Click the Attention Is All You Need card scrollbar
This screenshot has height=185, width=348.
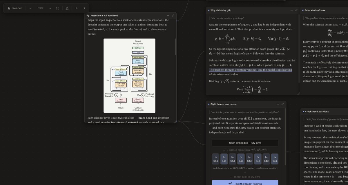175,46
